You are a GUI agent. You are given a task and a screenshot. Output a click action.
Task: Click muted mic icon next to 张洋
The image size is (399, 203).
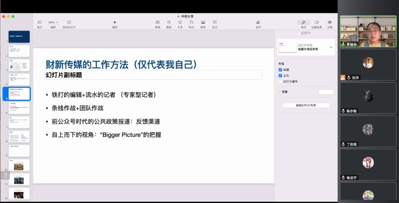[349, 78]
